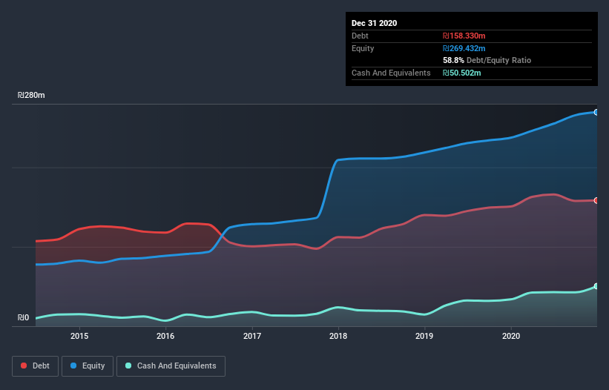Click the 2016 x-axis label
This screenshot has height=390, width=609.
pos(165,336)
